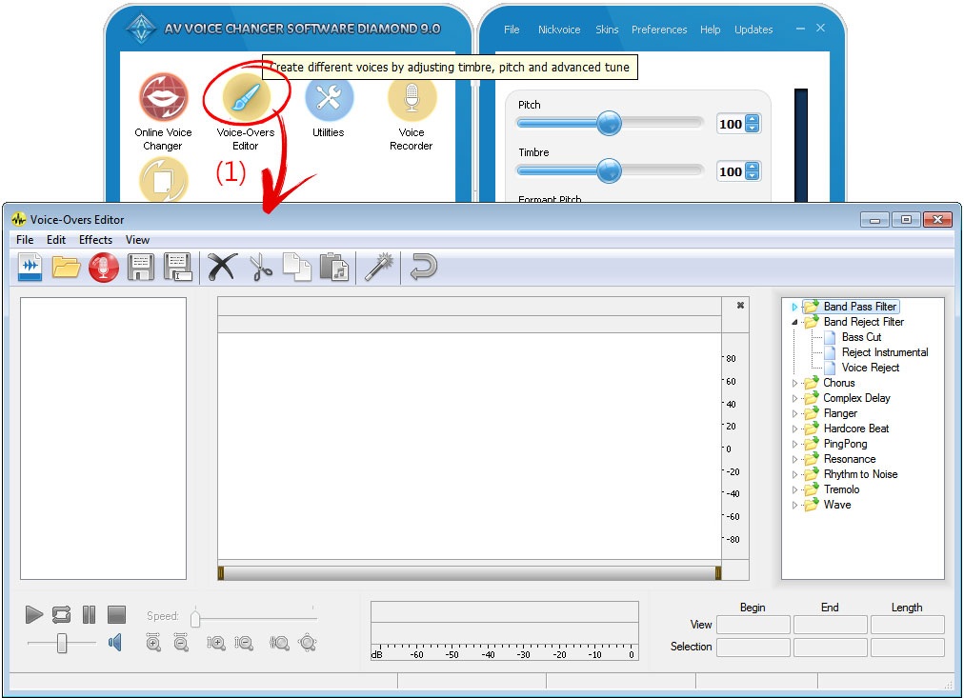Stop playback with the square button
Viewport: 964px width, 698px height.
(x=116, y=614)
